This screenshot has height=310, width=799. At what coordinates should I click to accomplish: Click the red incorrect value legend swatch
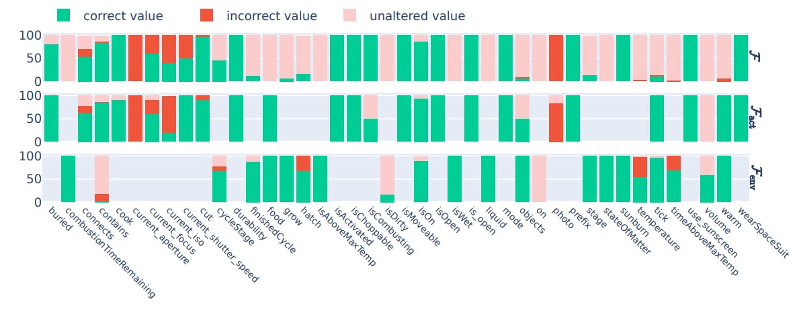tap(207, 15)
